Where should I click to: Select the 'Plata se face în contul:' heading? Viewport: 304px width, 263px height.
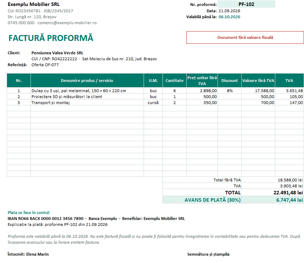tap(29, 213)
